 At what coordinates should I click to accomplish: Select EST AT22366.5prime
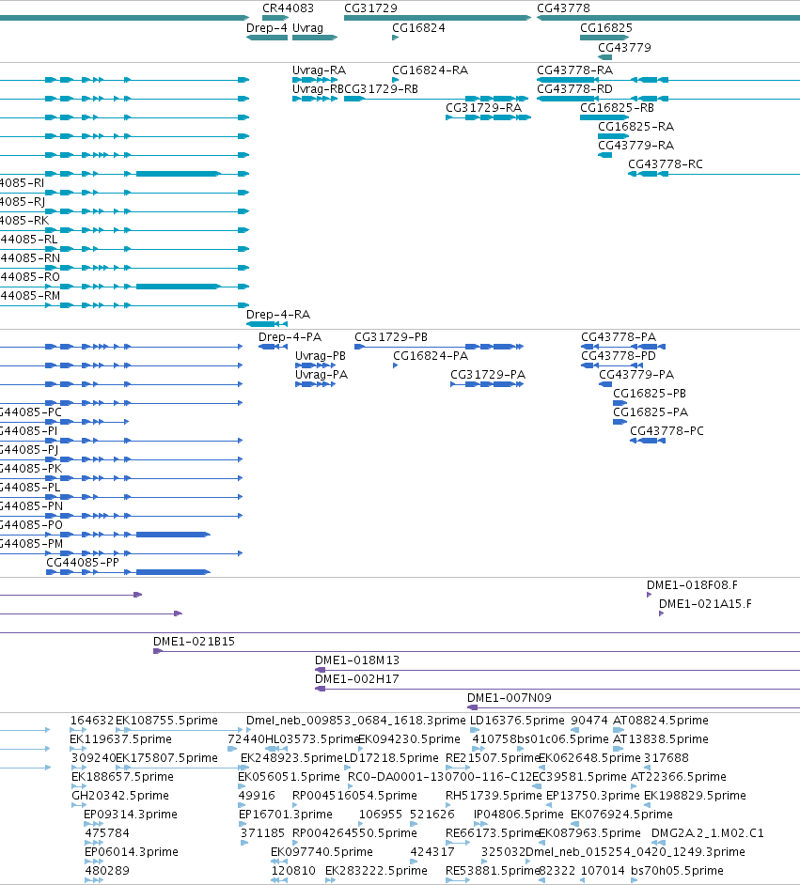coord(679,777)
